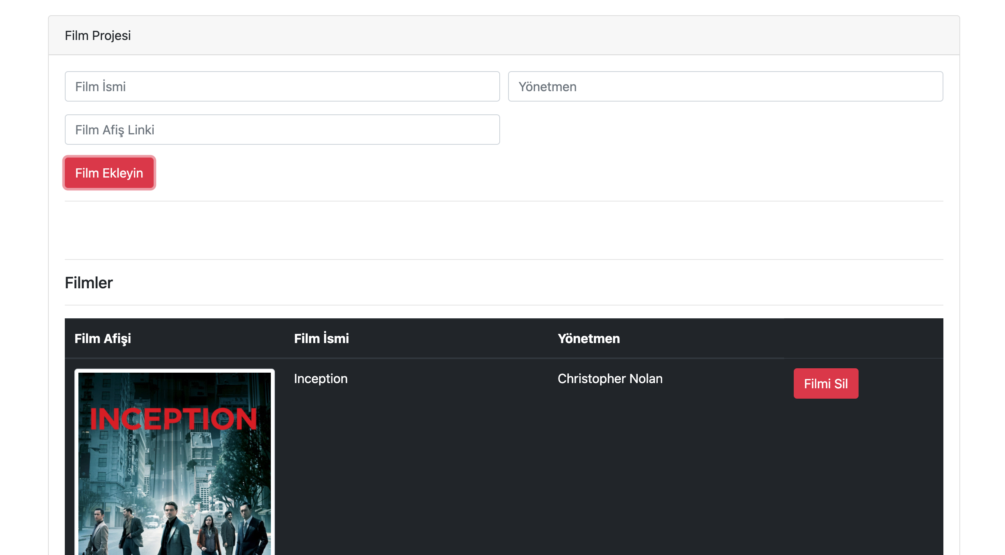Select the Inception film name cell
Viewport: 1005px width, 555px height.
point(320,379)
